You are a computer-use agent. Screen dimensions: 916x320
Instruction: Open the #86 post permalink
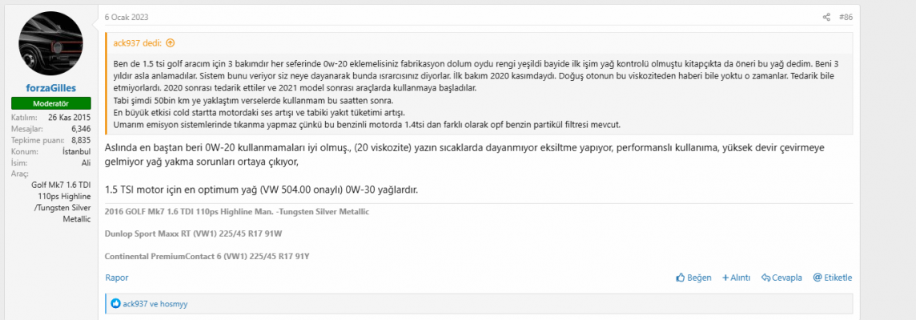click(x=846, y=17)
